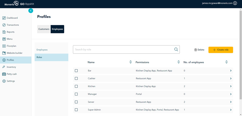This screenshot has height=116, width=242.
Task: Click "Kitchen Display App, Restaurant App" permissions text
Action: [x=154, y=70]
